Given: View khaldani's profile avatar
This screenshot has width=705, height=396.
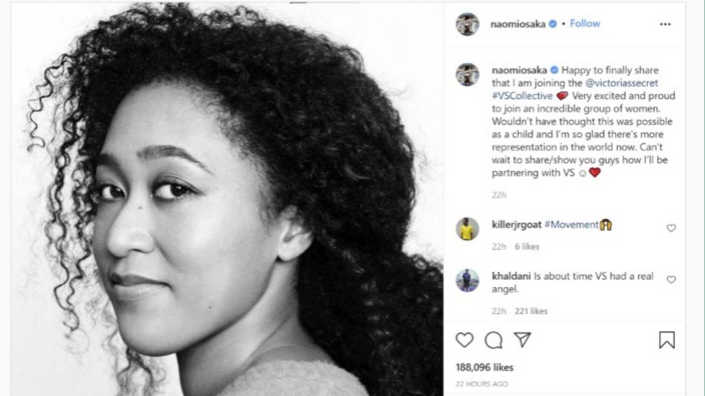Looking at the screenshot, I should 468,280.
